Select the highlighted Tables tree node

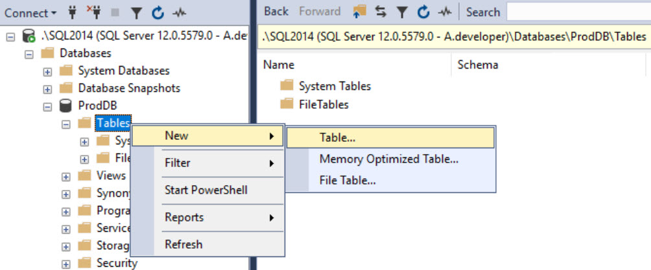tap(113, 123)
